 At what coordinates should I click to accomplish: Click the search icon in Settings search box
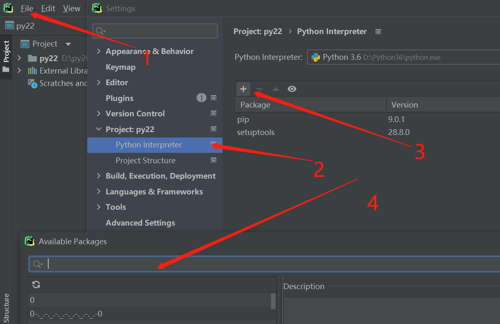[101, 31]
